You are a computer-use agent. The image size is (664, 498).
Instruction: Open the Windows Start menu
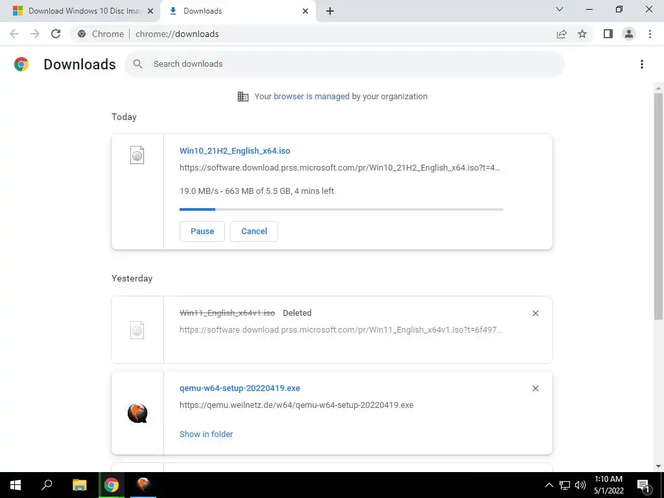click(x=16, y=485)
